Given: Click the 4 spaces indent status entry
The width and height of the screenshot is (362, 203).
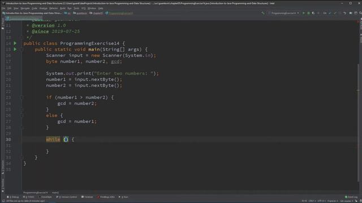Looking at the screenshot, I should pyautogui.click(x=333, y=201).
